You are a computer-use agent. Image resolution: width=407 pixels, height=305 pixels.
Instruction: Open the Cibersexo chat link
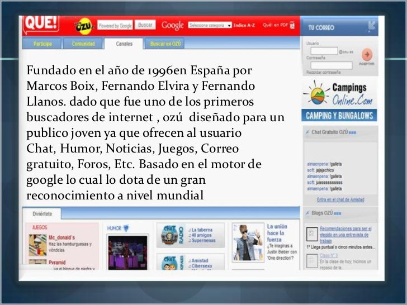pos(202,266)
